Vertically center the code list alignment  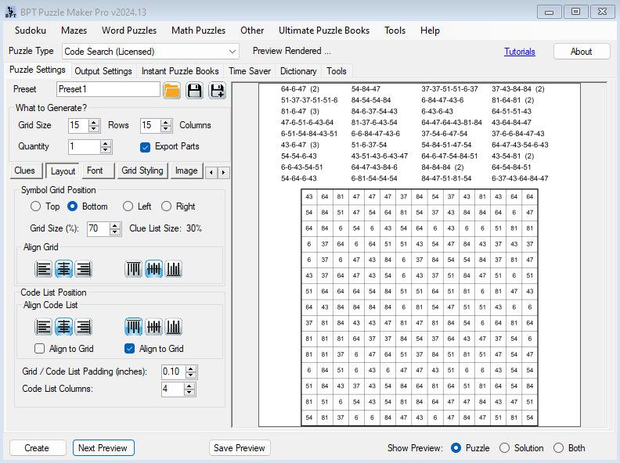[x=154, y=327]
